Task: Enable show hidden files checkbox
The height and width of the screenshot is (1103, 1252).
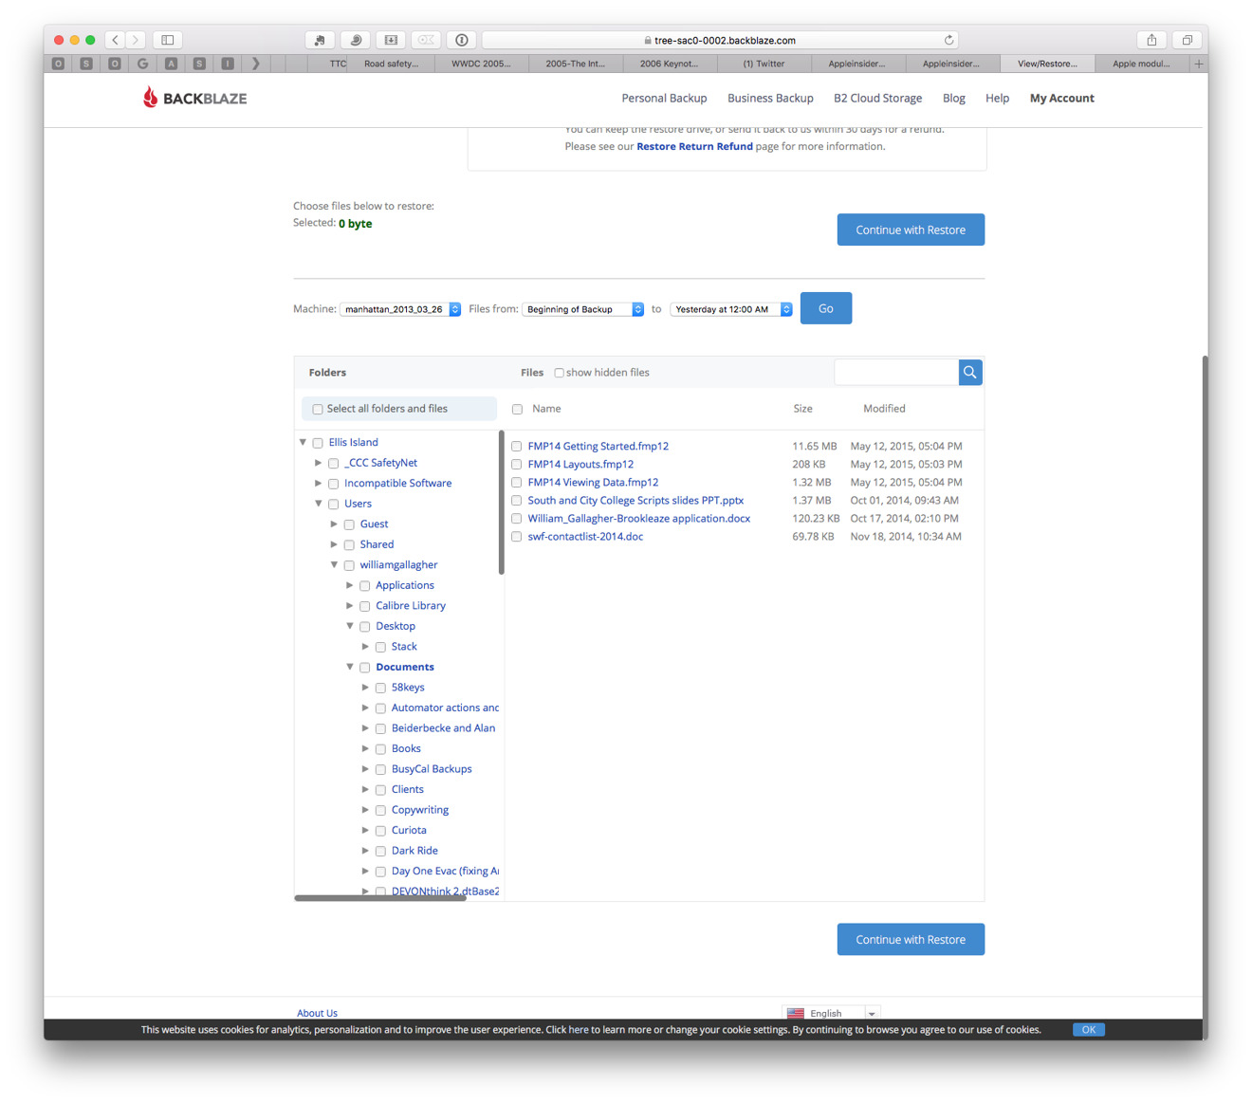Action: pyautogui.click(x=559, y=373)
